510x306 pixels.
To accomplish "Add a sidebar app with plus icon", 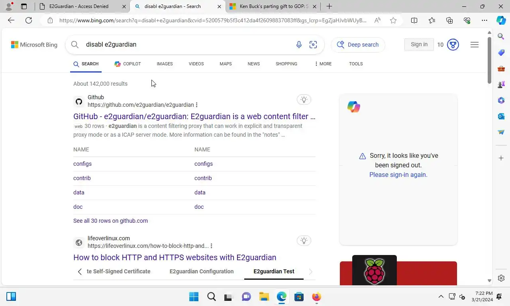I will (501, 158).
